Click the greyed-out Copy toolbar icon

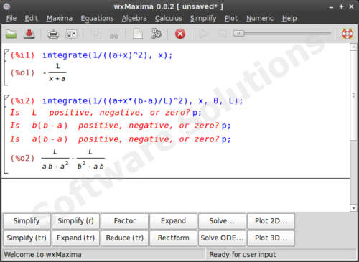point(96,34)
